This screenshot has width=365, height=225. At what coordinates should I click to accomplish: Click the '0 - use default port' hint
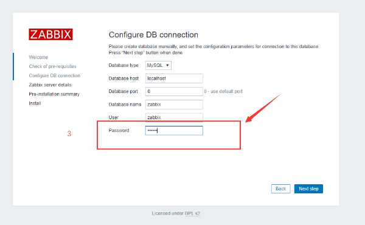(223, 91)
